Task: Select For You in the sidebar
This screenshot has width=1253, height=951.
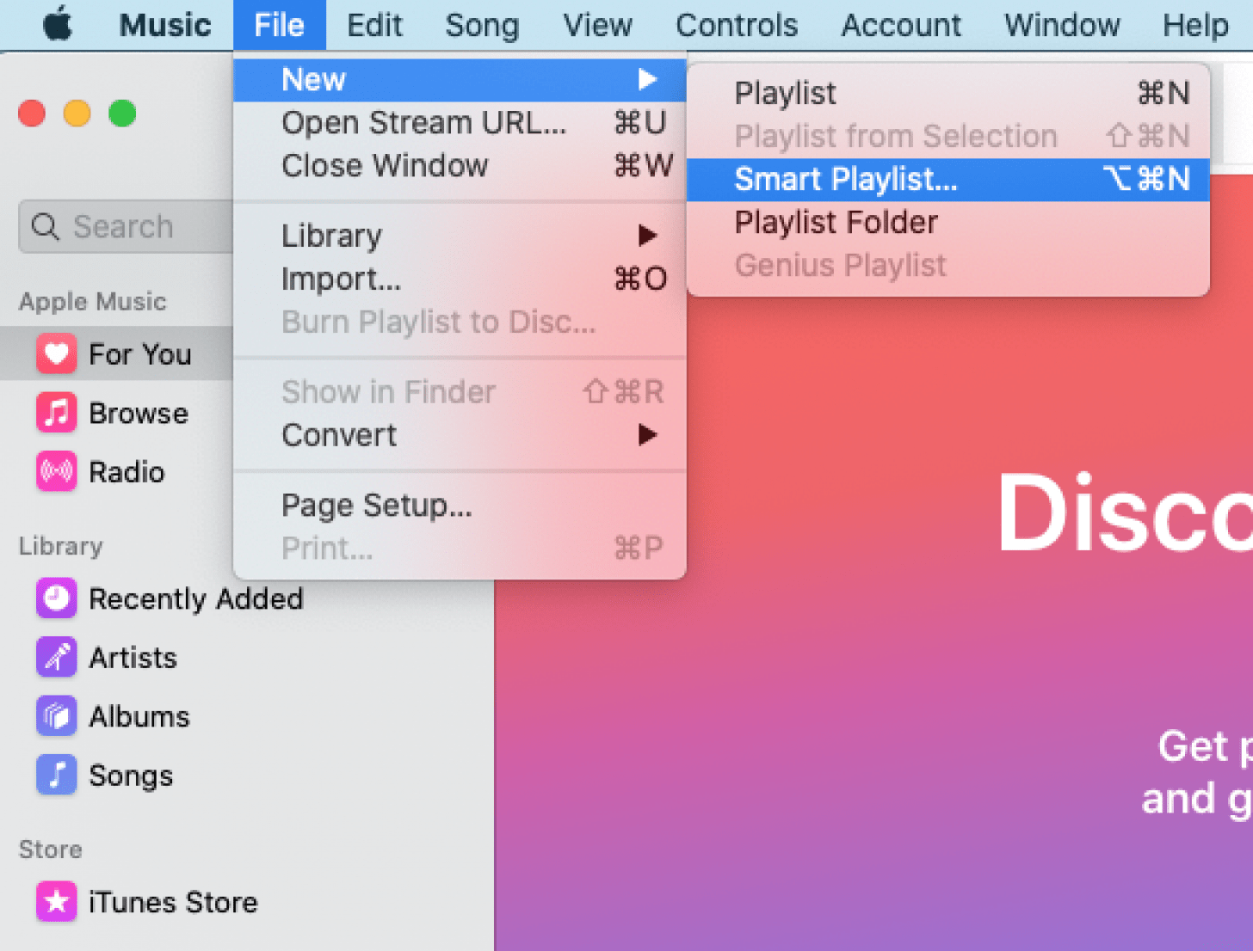Action: pyautogui.click(x=139, y=353)
